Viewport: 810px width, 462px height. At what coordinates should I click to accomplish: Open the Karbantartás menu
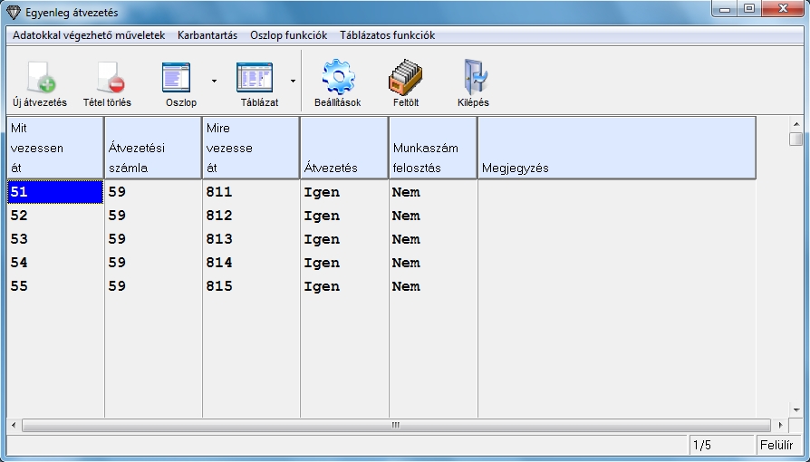(x=207, y=35)
